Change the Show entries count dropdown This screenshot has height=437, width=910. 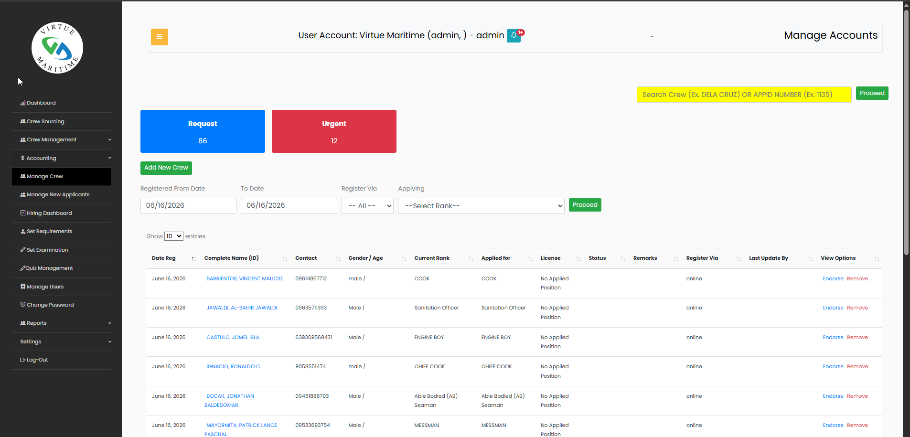pos(174,236)
